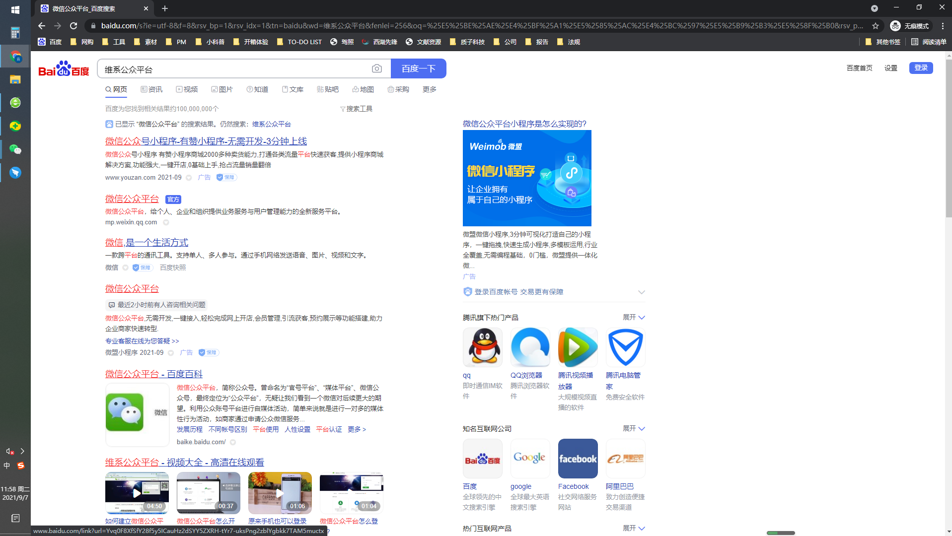The width and height of the screenshot is (952, 536).
Task: Click the 无痕模式 incognito indicator
Action: pos(910,26)
